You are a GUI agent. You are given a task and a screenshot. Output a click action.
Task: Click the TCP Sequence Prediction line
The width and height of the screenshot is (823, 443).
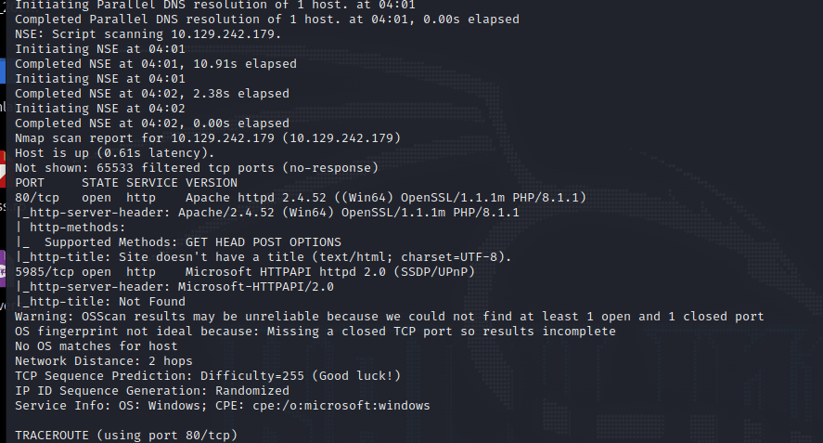click(x=208, y=376)
